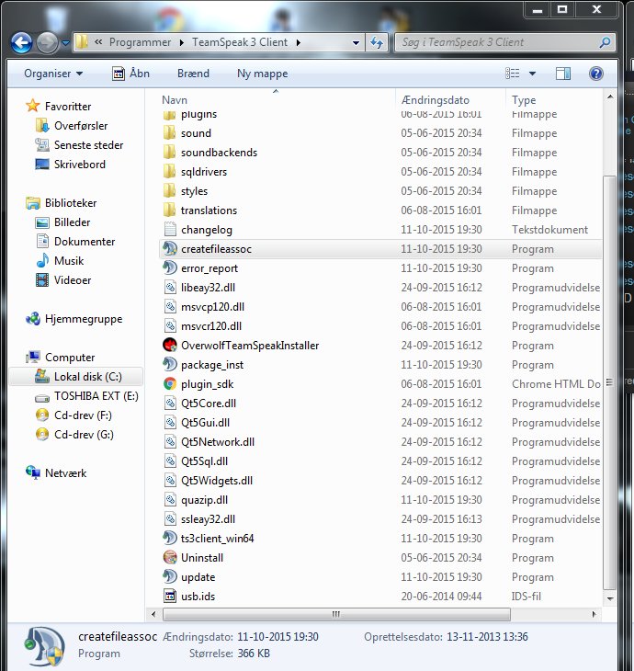This screenshot has height=671, width=634.
Task: Select Hjemmegruppe in the navigation pane
Action: coord(84,319)
